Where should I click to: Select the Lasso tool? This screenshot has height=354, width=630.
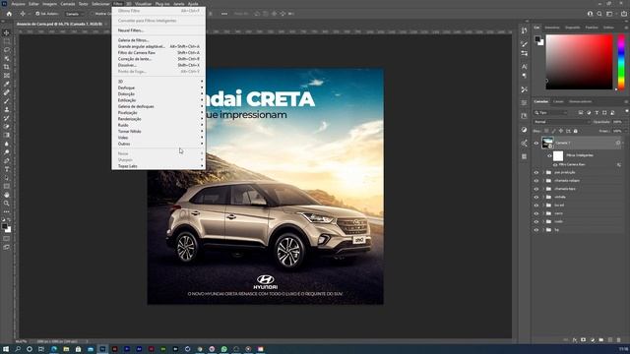pyautogui.click(x=7, y=50)
